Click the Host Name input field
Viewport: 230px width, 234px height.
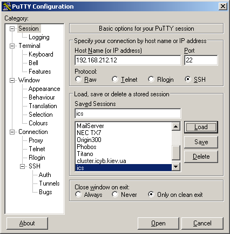(128, 60)
